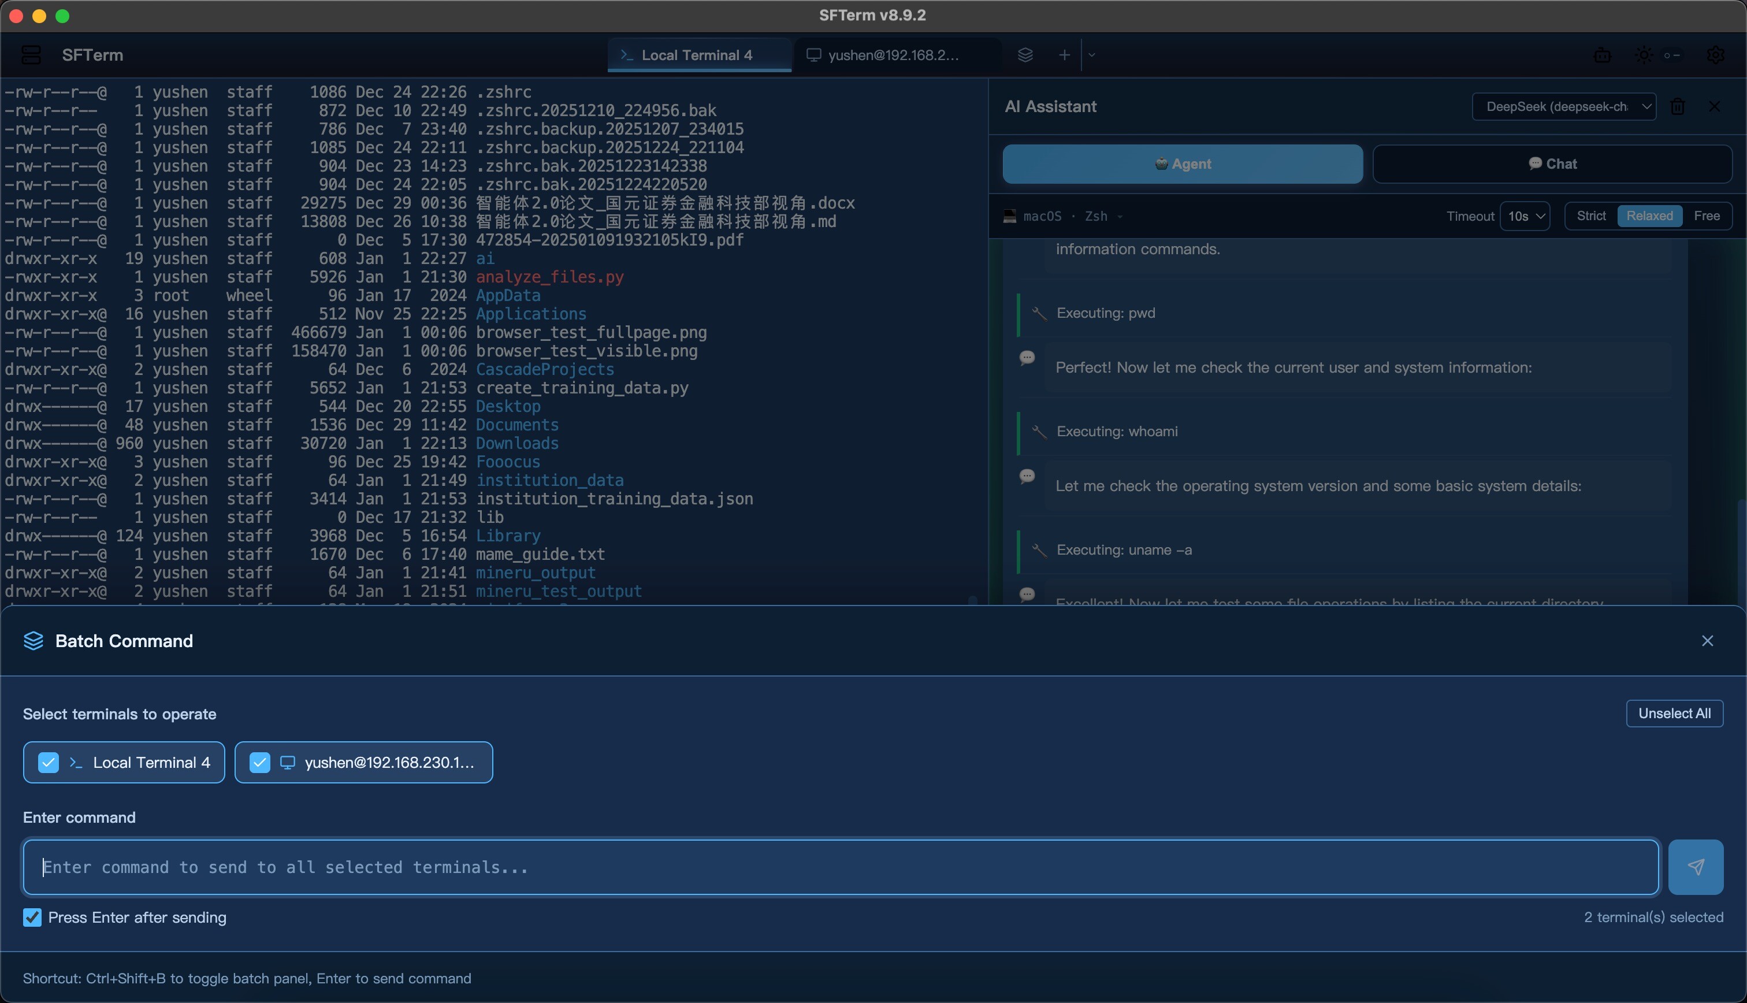
Task: Click the sun theme brightness icon
Action: (x=1643, y=55)
